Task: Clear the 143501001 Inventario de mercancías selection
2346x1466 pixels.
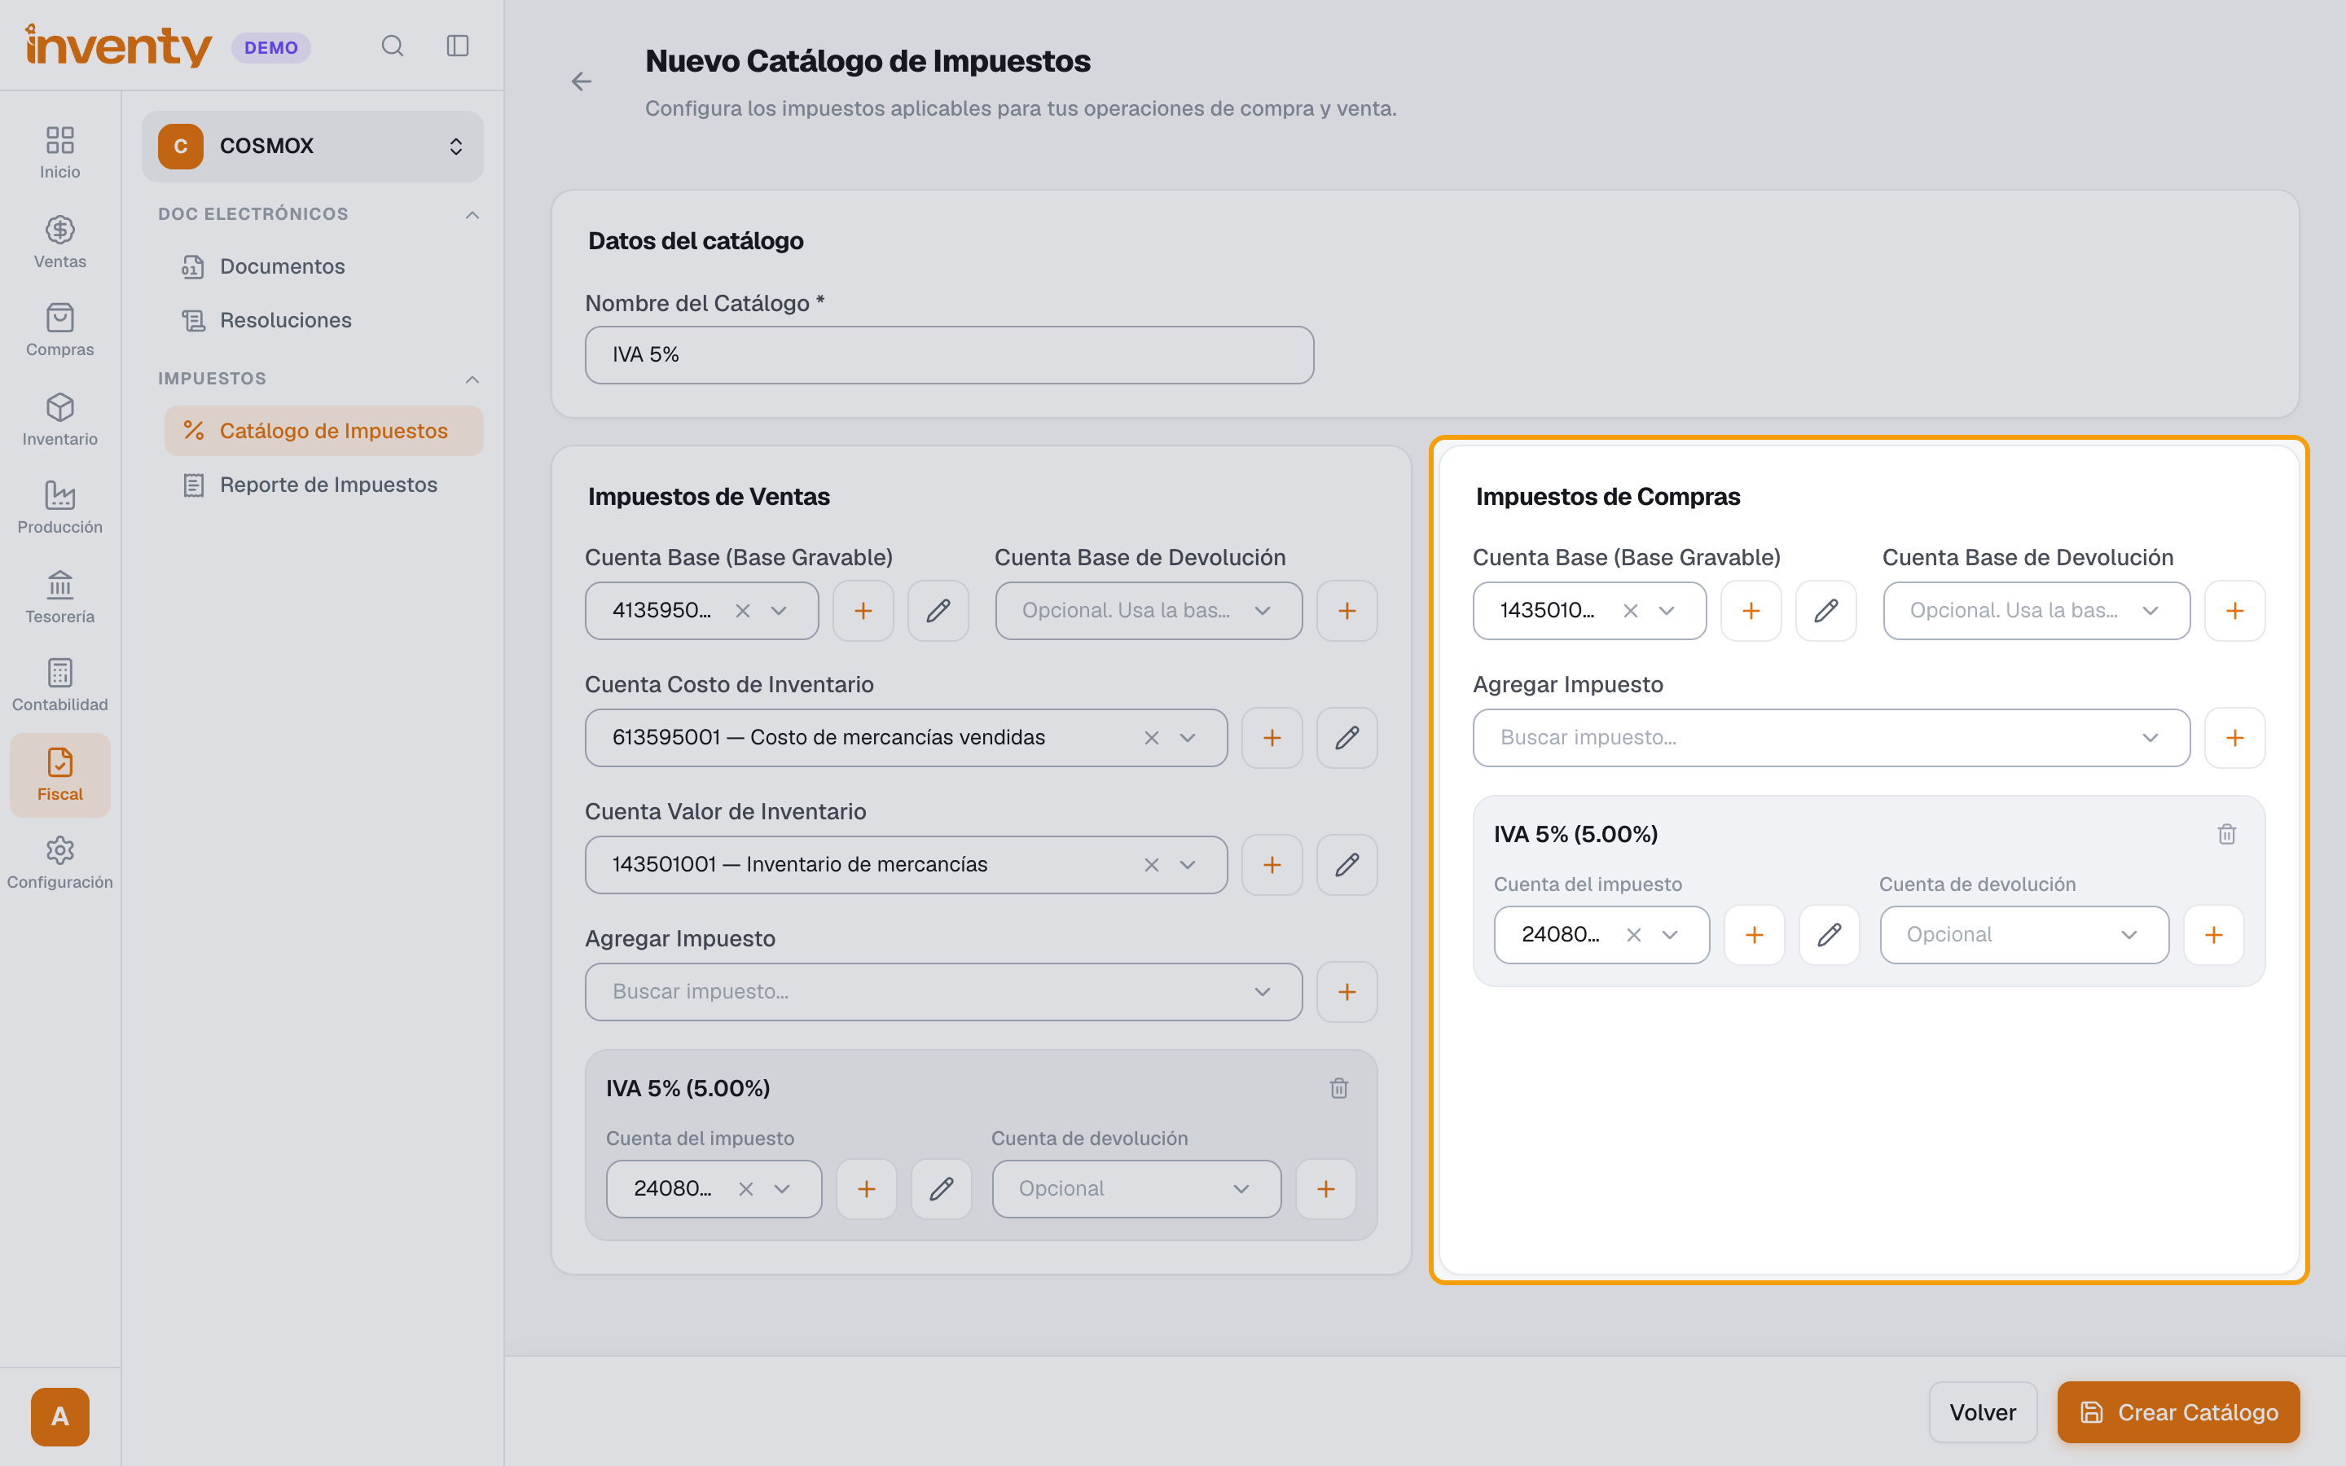Action: click(1152, 865)
